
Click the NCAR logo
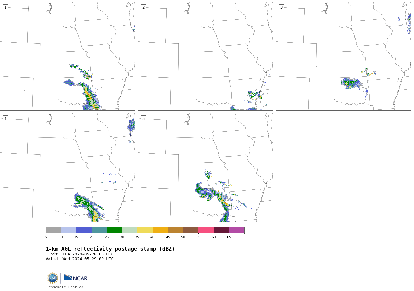(x=76, y=278)
